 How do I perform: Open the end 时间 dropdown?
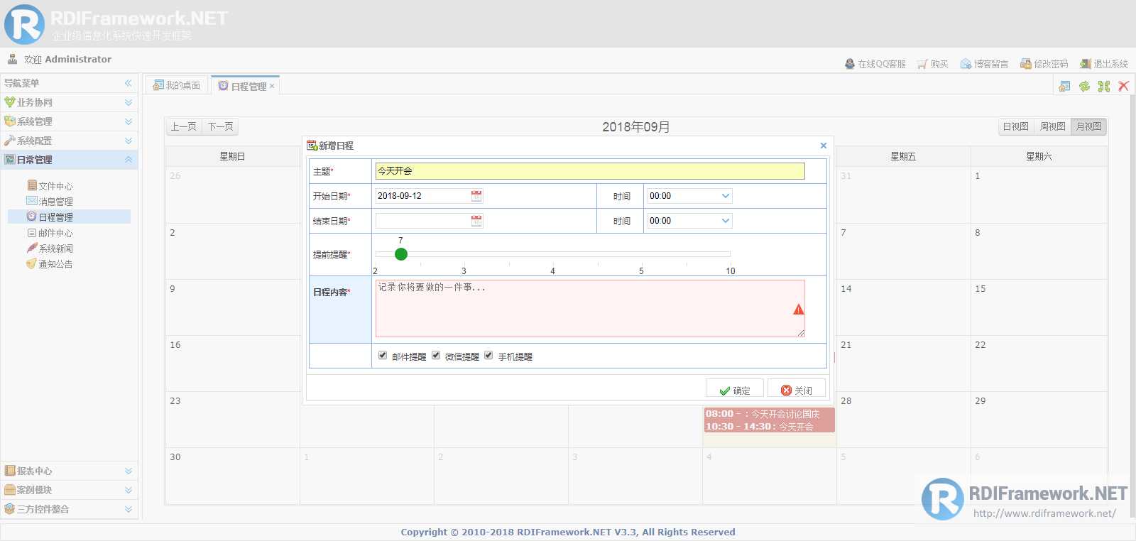coord(726,221)
